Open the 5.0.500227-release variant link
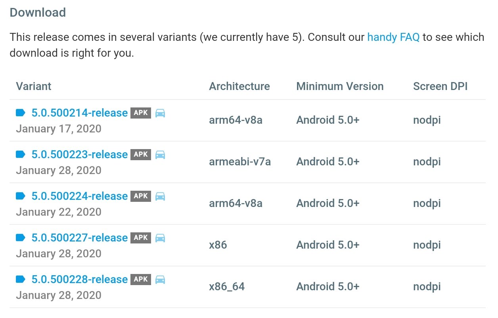The width and height of the screenshot is (498, 318). pos(79,238)
